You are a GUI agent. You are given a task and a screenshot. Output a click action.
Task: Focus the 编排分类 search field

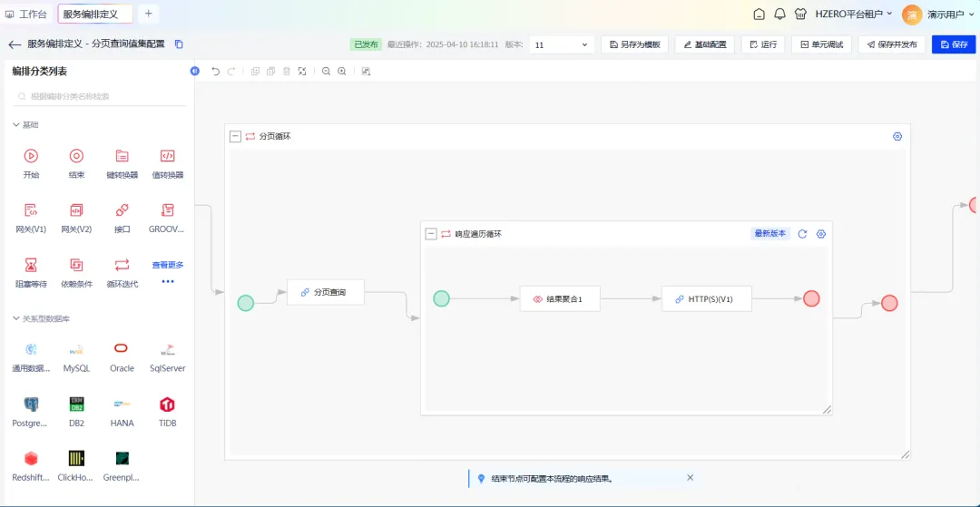pyautogui.click(x=100, y=96)
